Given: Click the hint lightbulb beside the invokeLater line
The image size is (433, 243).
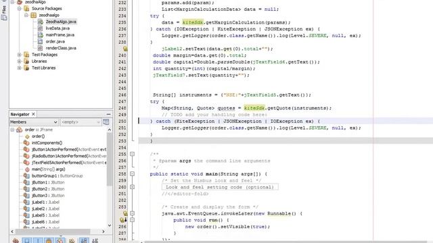Looking at the screenshot, I should 125,213.
